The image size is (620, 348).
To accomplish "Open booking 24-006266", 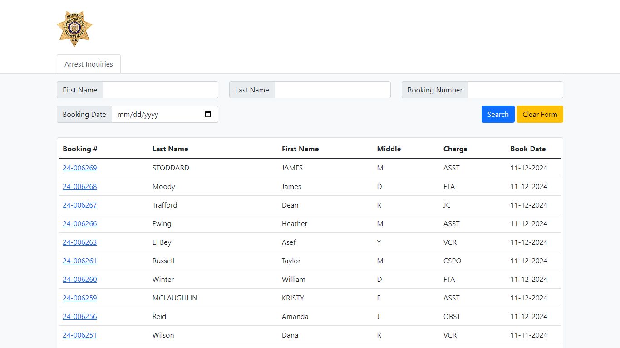I will [79, 223].
